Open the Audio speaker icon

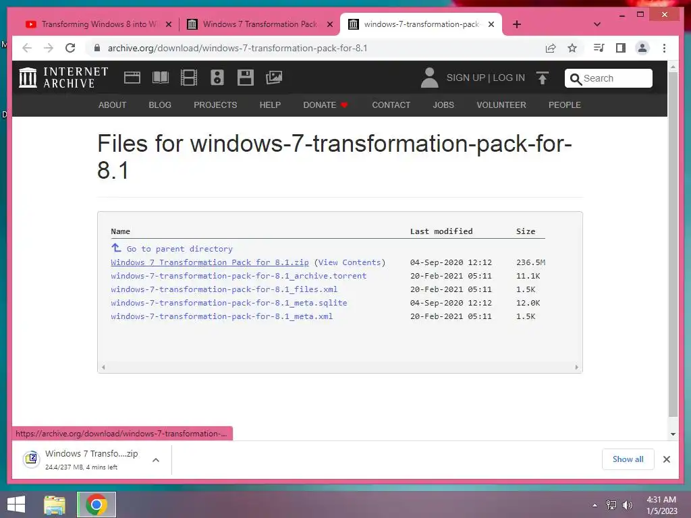217,78
